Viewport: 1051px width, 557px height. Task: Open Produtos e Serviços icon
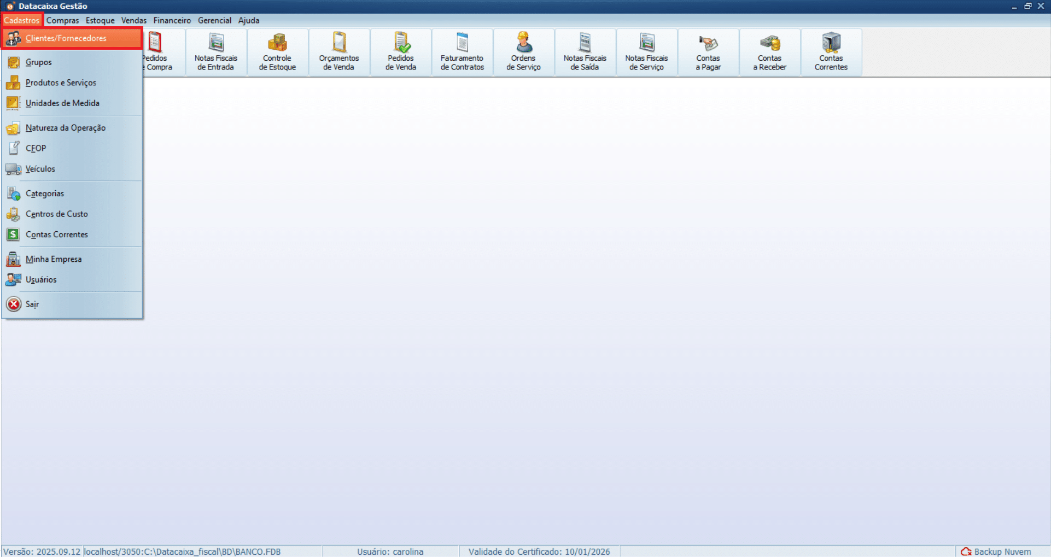pyautogui.click(x=14, y=83)
